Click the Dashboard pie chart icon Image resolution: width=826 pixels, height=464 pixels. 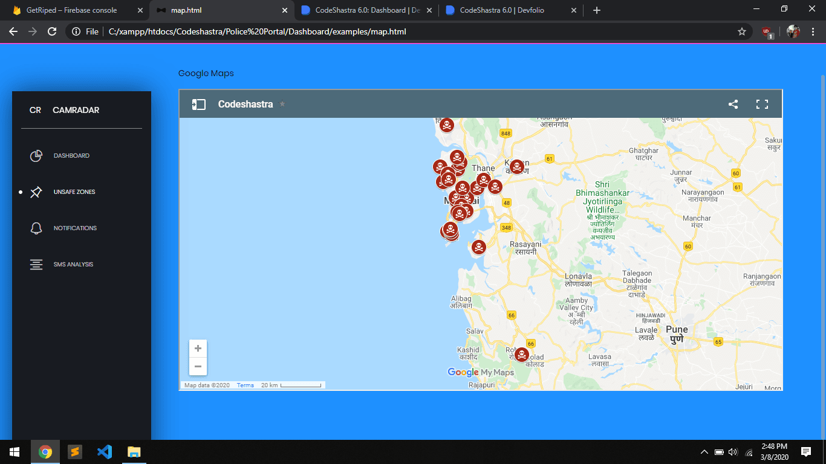[x=36, y=156]
